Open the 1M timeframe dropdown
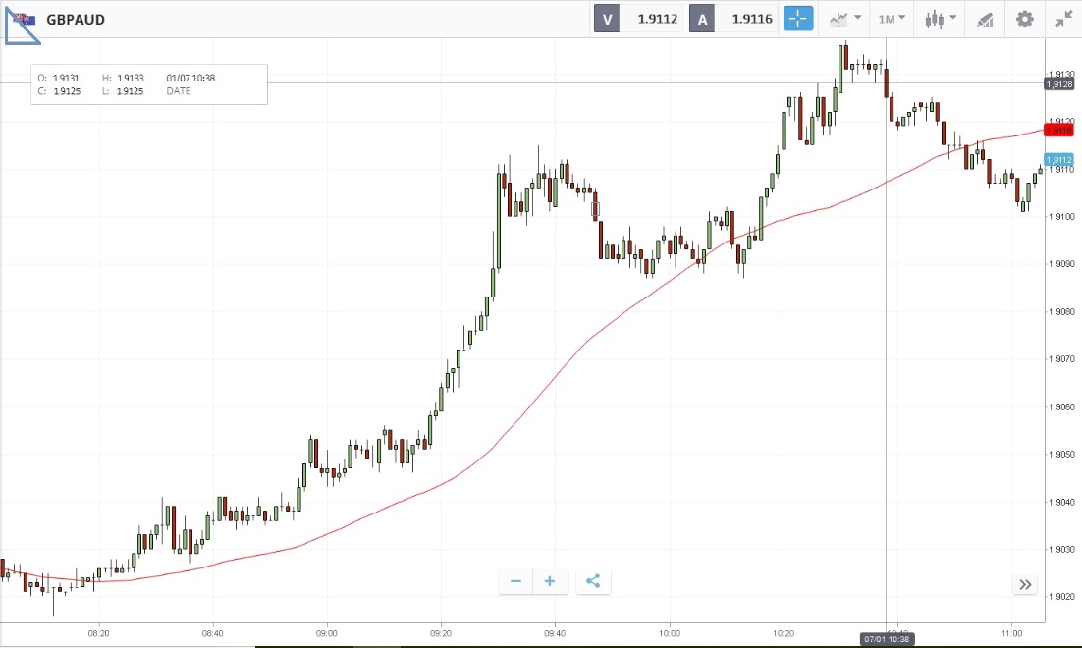The width and height of the screenshot is (1082, 648). coord(892,19)
